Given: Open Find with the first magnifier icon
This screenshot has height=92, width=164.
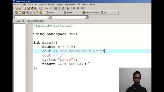Looking at the screenshot, I should [56, 8].
